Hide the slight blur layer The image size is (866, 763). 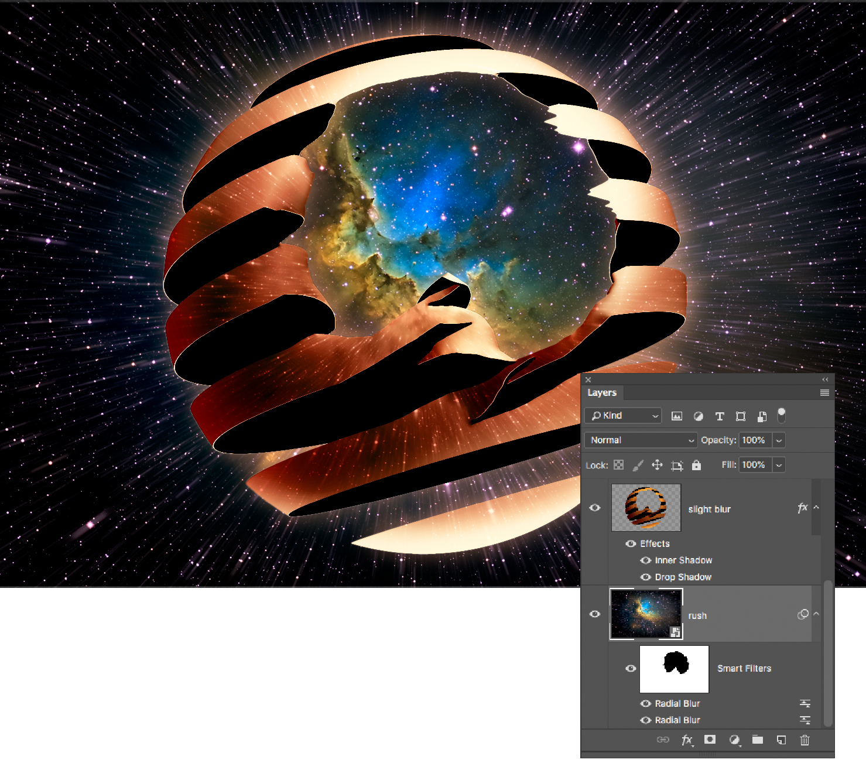pos(594,508)
